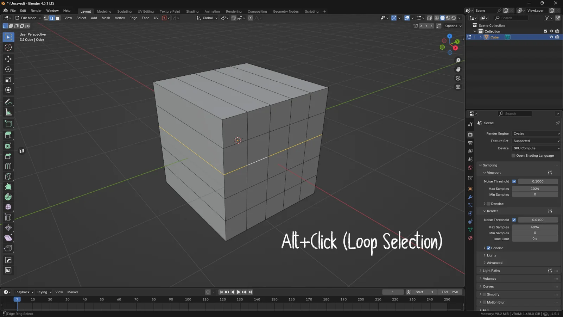Open the Playback menu in timeline
This screenshot has height=317, width=563.
tap(24, 292)
